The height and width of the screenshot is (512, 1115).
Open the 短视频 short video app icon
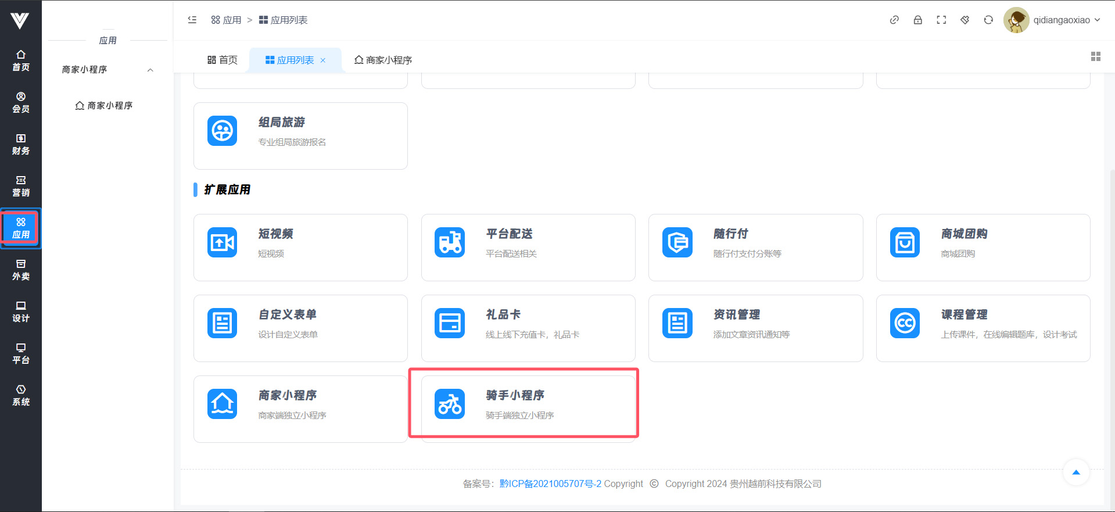point(222,242)
